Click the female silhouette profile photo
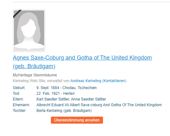This screenshot has width=170, height=136. [x=29, y=31]
